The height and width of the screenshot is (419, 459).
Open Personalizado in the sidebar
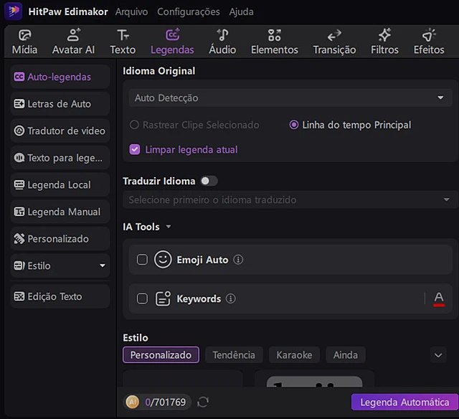pyautogui.click(x=60, y=239)
